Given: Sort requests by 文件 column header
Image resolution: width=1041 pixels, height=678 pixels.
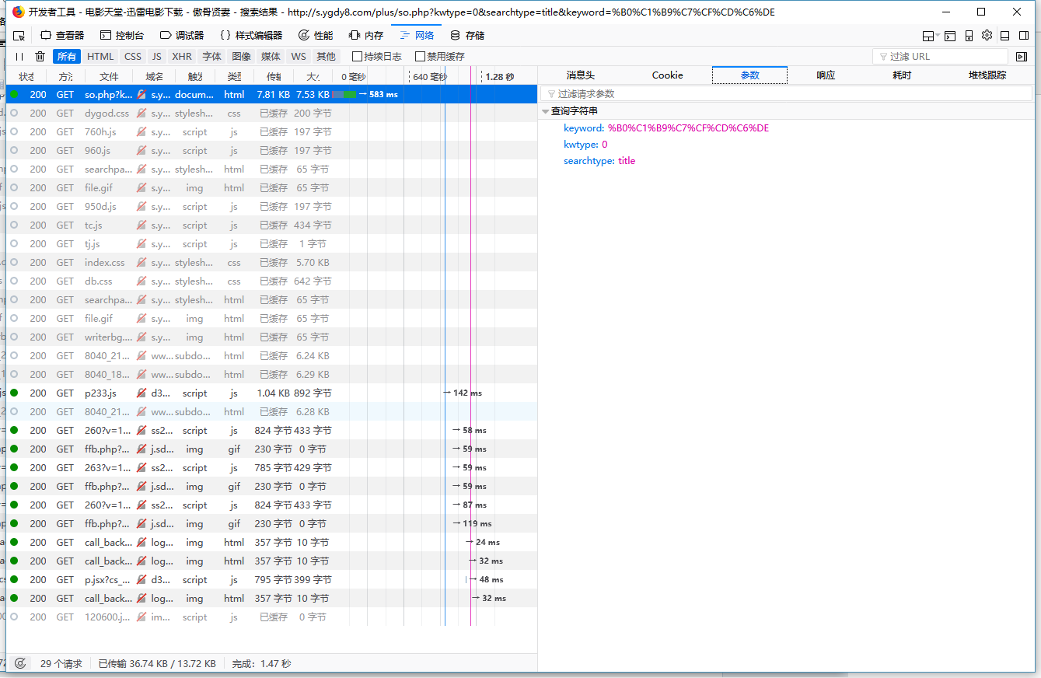Looking at the screenshot, I should [110, 76].
